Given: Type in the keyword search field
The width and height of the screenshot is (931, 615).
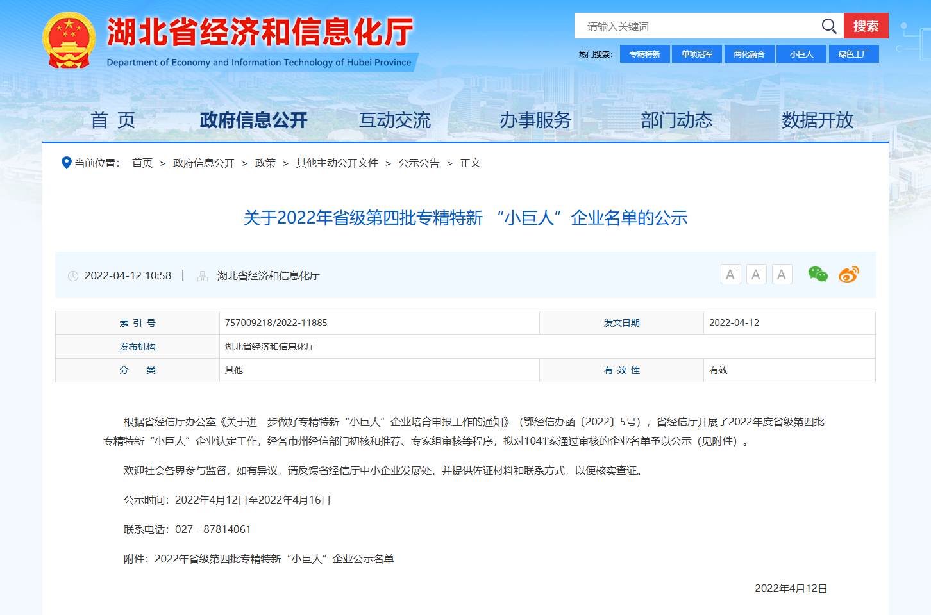Looking at the screenshot, I should tap(699, 26).
